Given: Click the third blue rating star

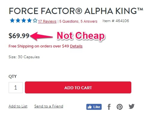Looking at the screenshot, I should click(24, 21).
